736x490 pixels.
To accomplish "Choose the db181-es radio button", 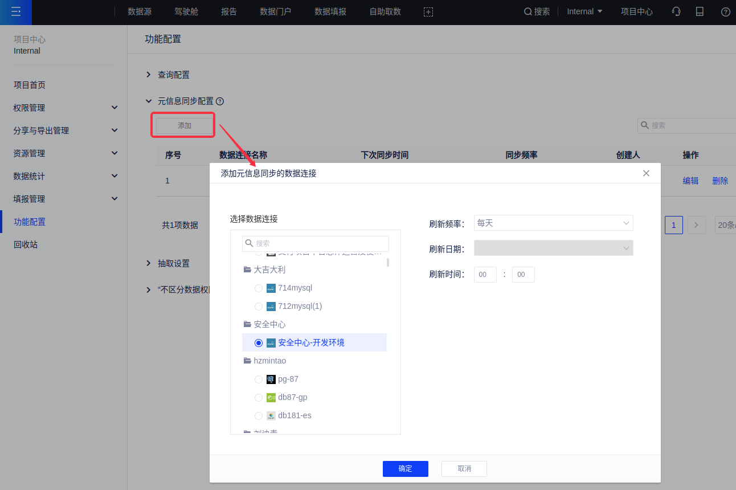I will [259, 416].
